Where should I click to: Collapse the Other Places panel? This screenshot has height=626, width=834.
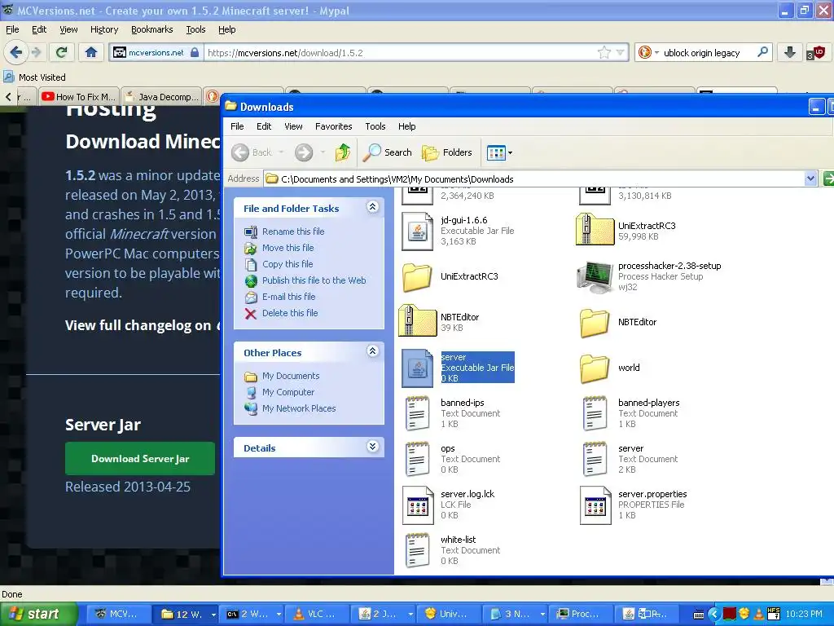[373, 351]
